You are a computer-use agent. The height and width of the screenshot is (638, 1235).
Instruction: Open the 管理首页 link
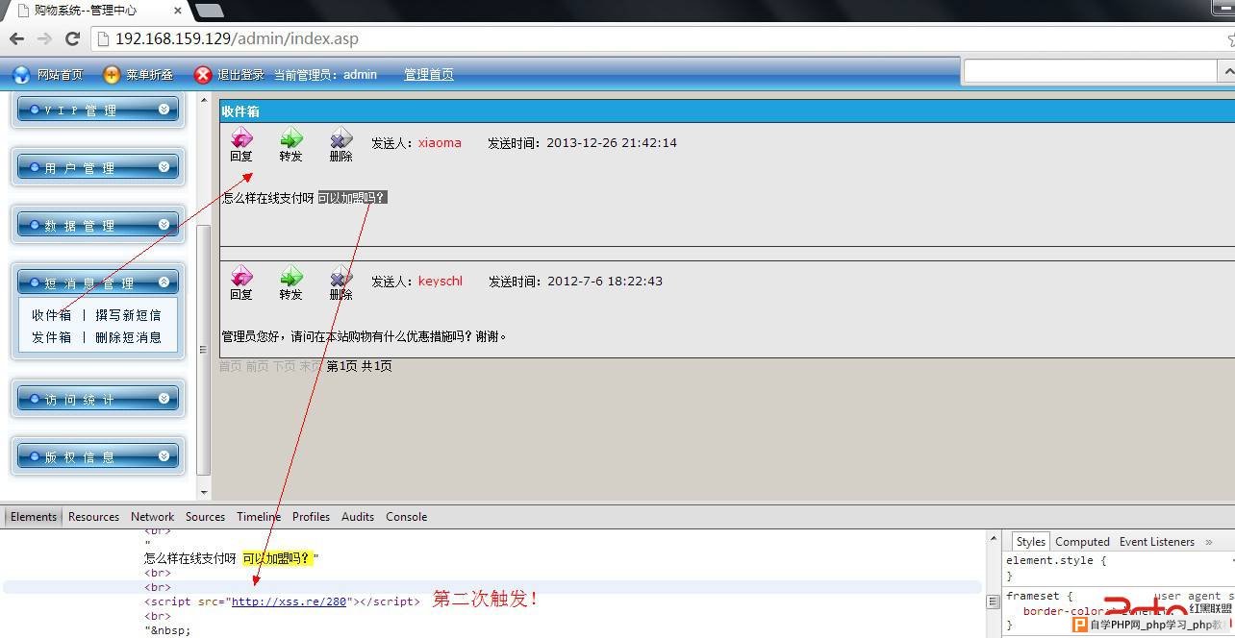[x=428, y=75]
